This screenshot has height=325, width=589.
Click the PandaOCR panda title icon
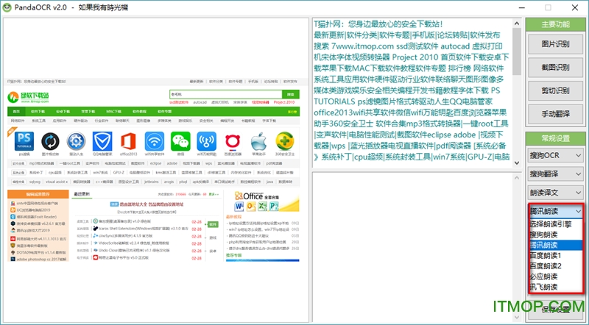(x=7, y=7)
